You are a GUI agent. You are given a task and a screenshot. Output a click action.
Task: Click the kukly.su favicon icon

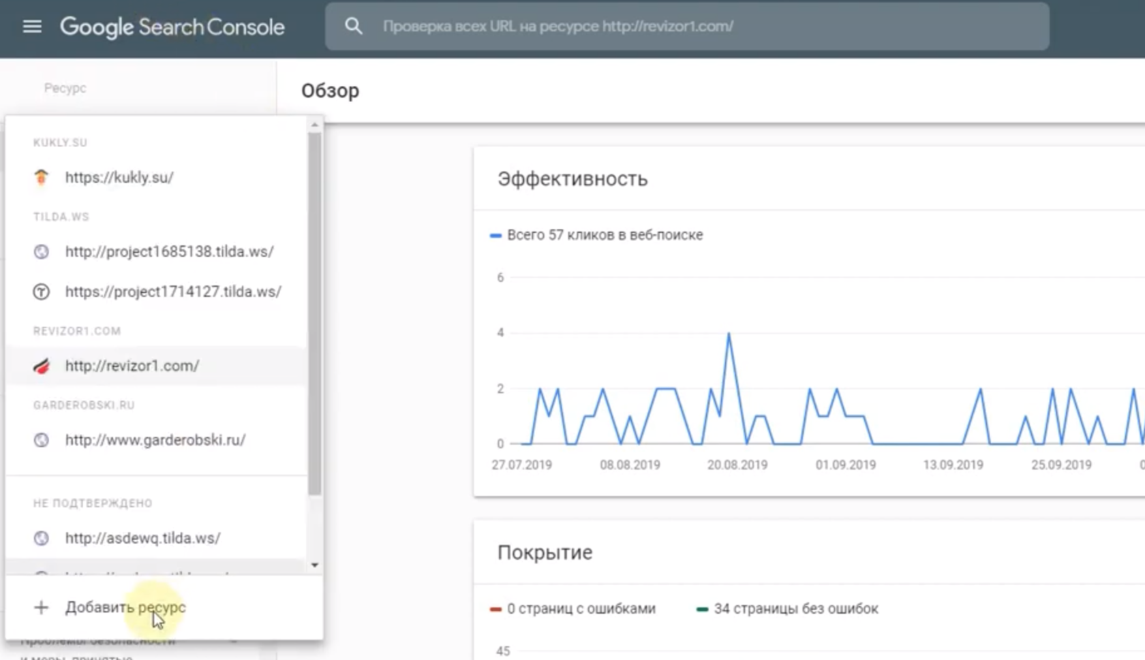(x=42, y=177)
